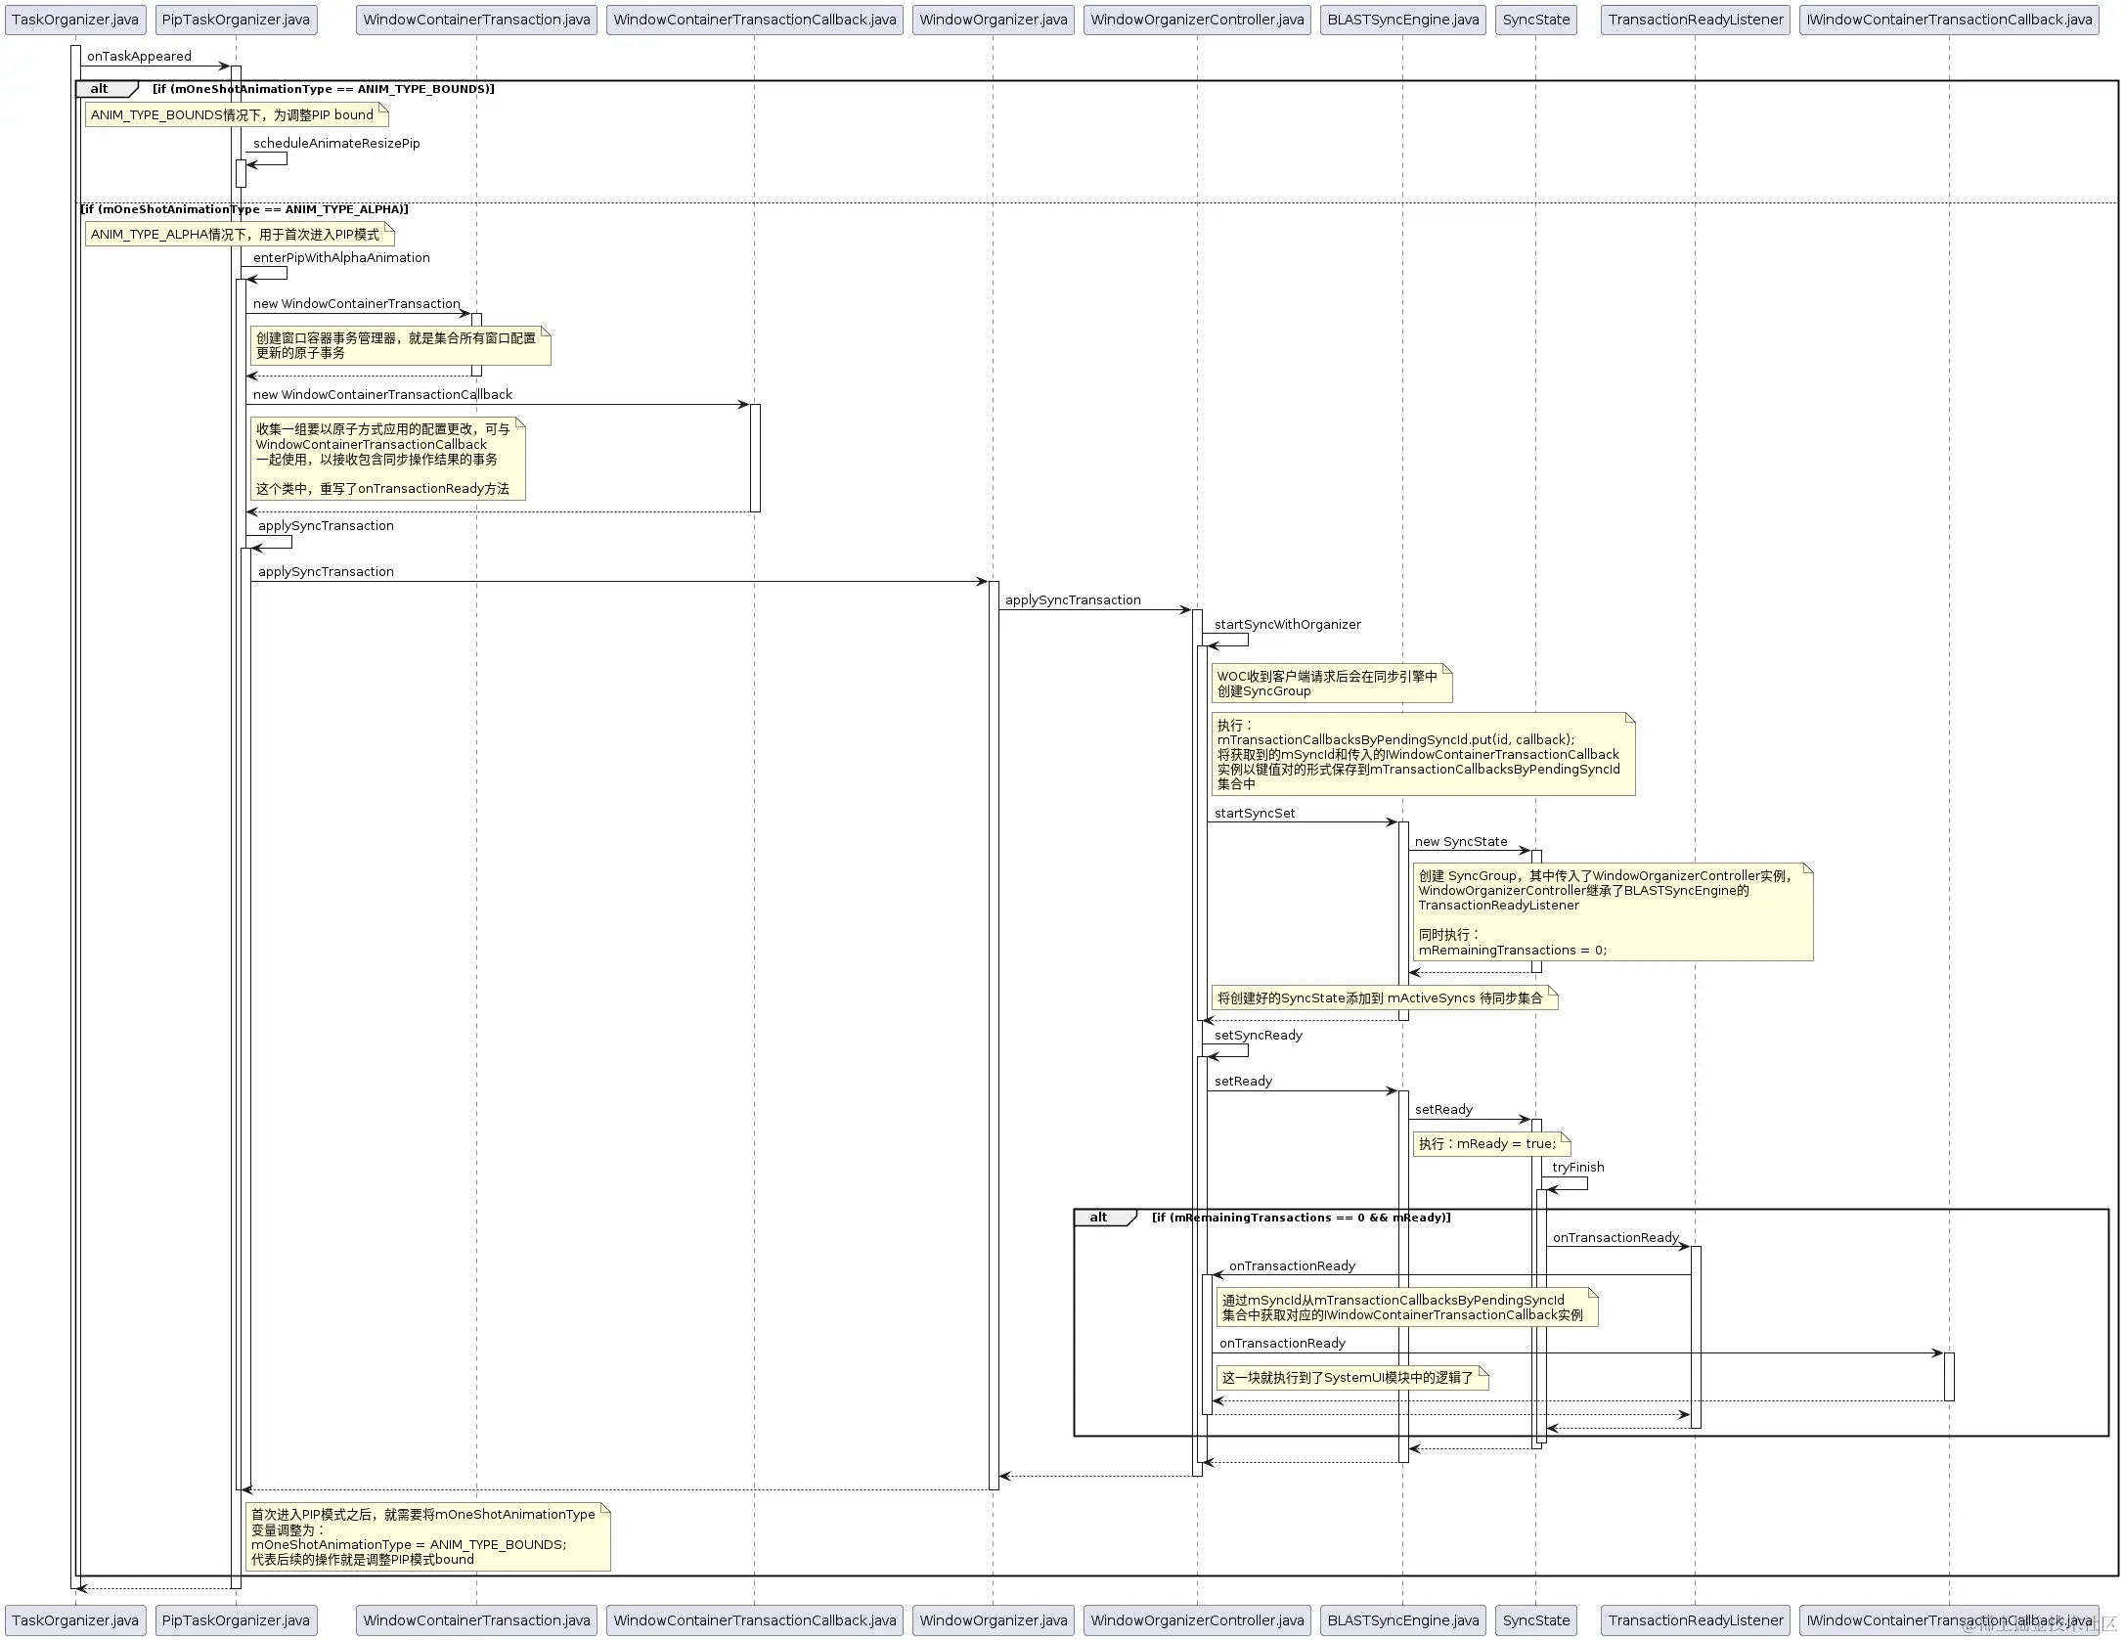Image resolution: width=2124 pixels, height=1640 pixels.
Task: Select the BLASTSyncEngine.java header participant box
Action: pos(1403,20)
